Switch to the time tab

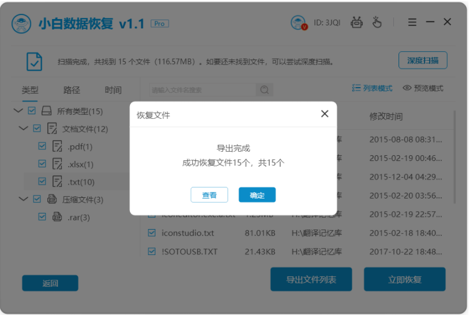(x=113, y=90)
